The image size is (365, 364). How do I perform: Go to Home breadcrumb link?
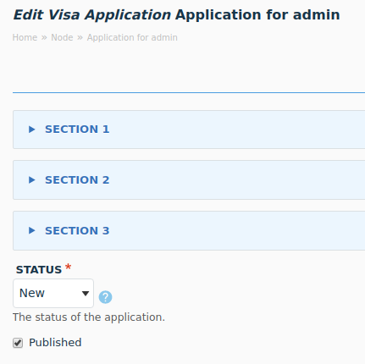25,37
